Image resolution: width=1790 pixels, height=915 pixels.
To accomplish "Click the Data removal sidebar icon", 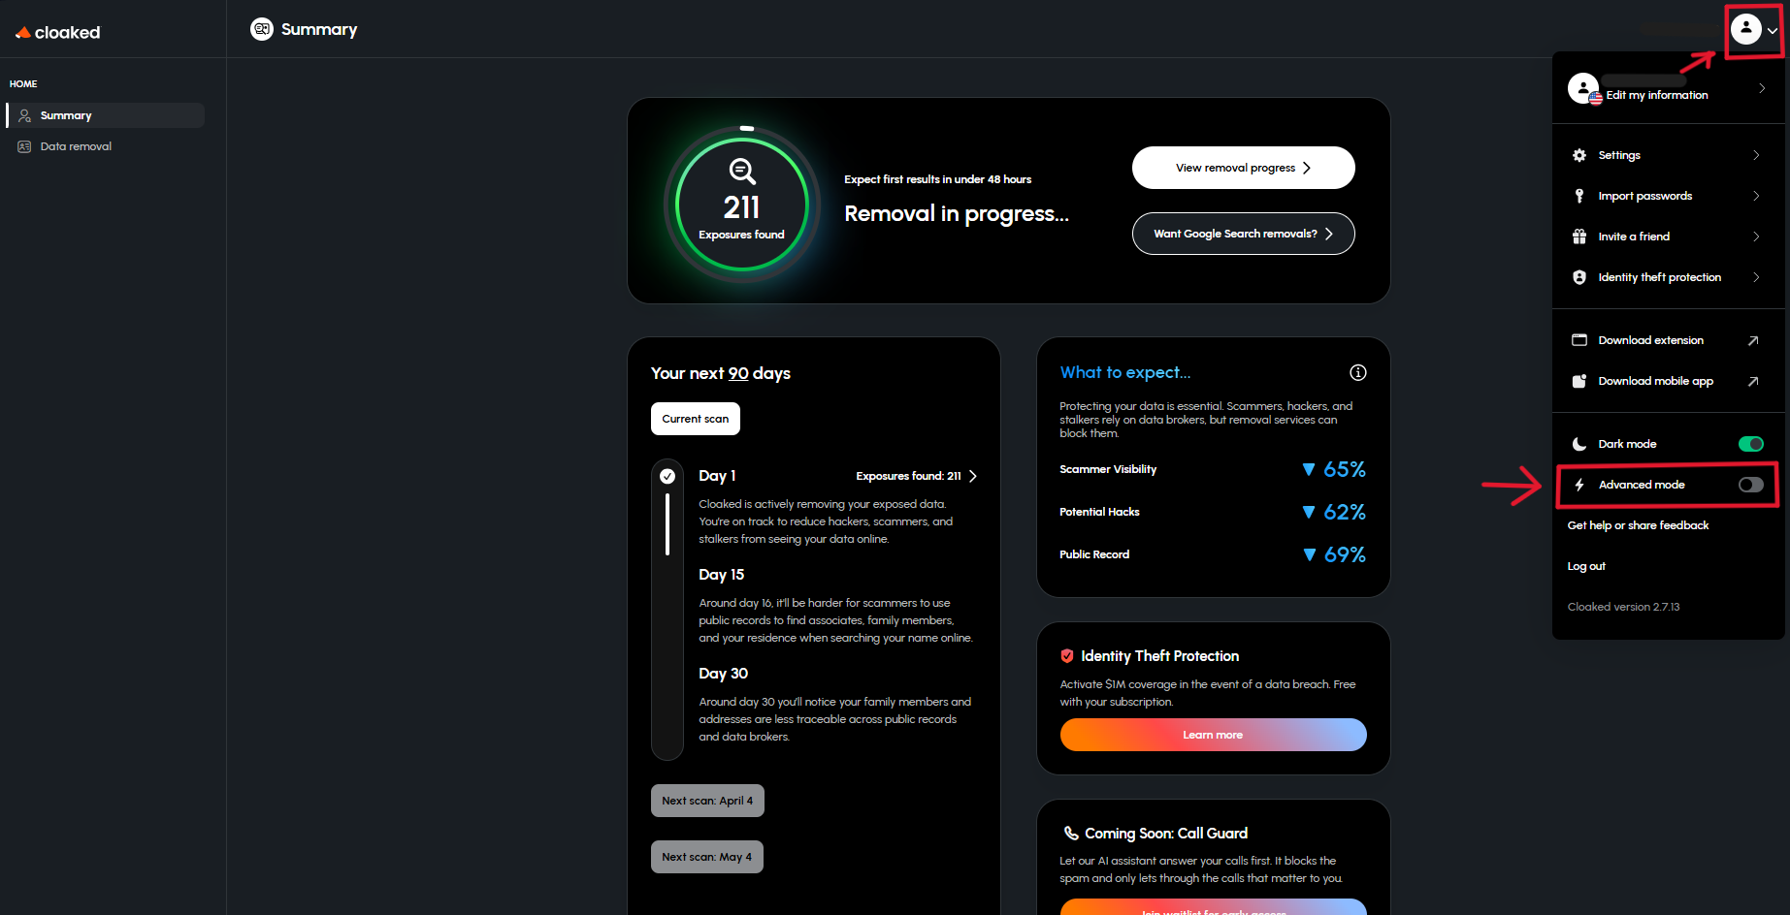I will click(25, 146).
